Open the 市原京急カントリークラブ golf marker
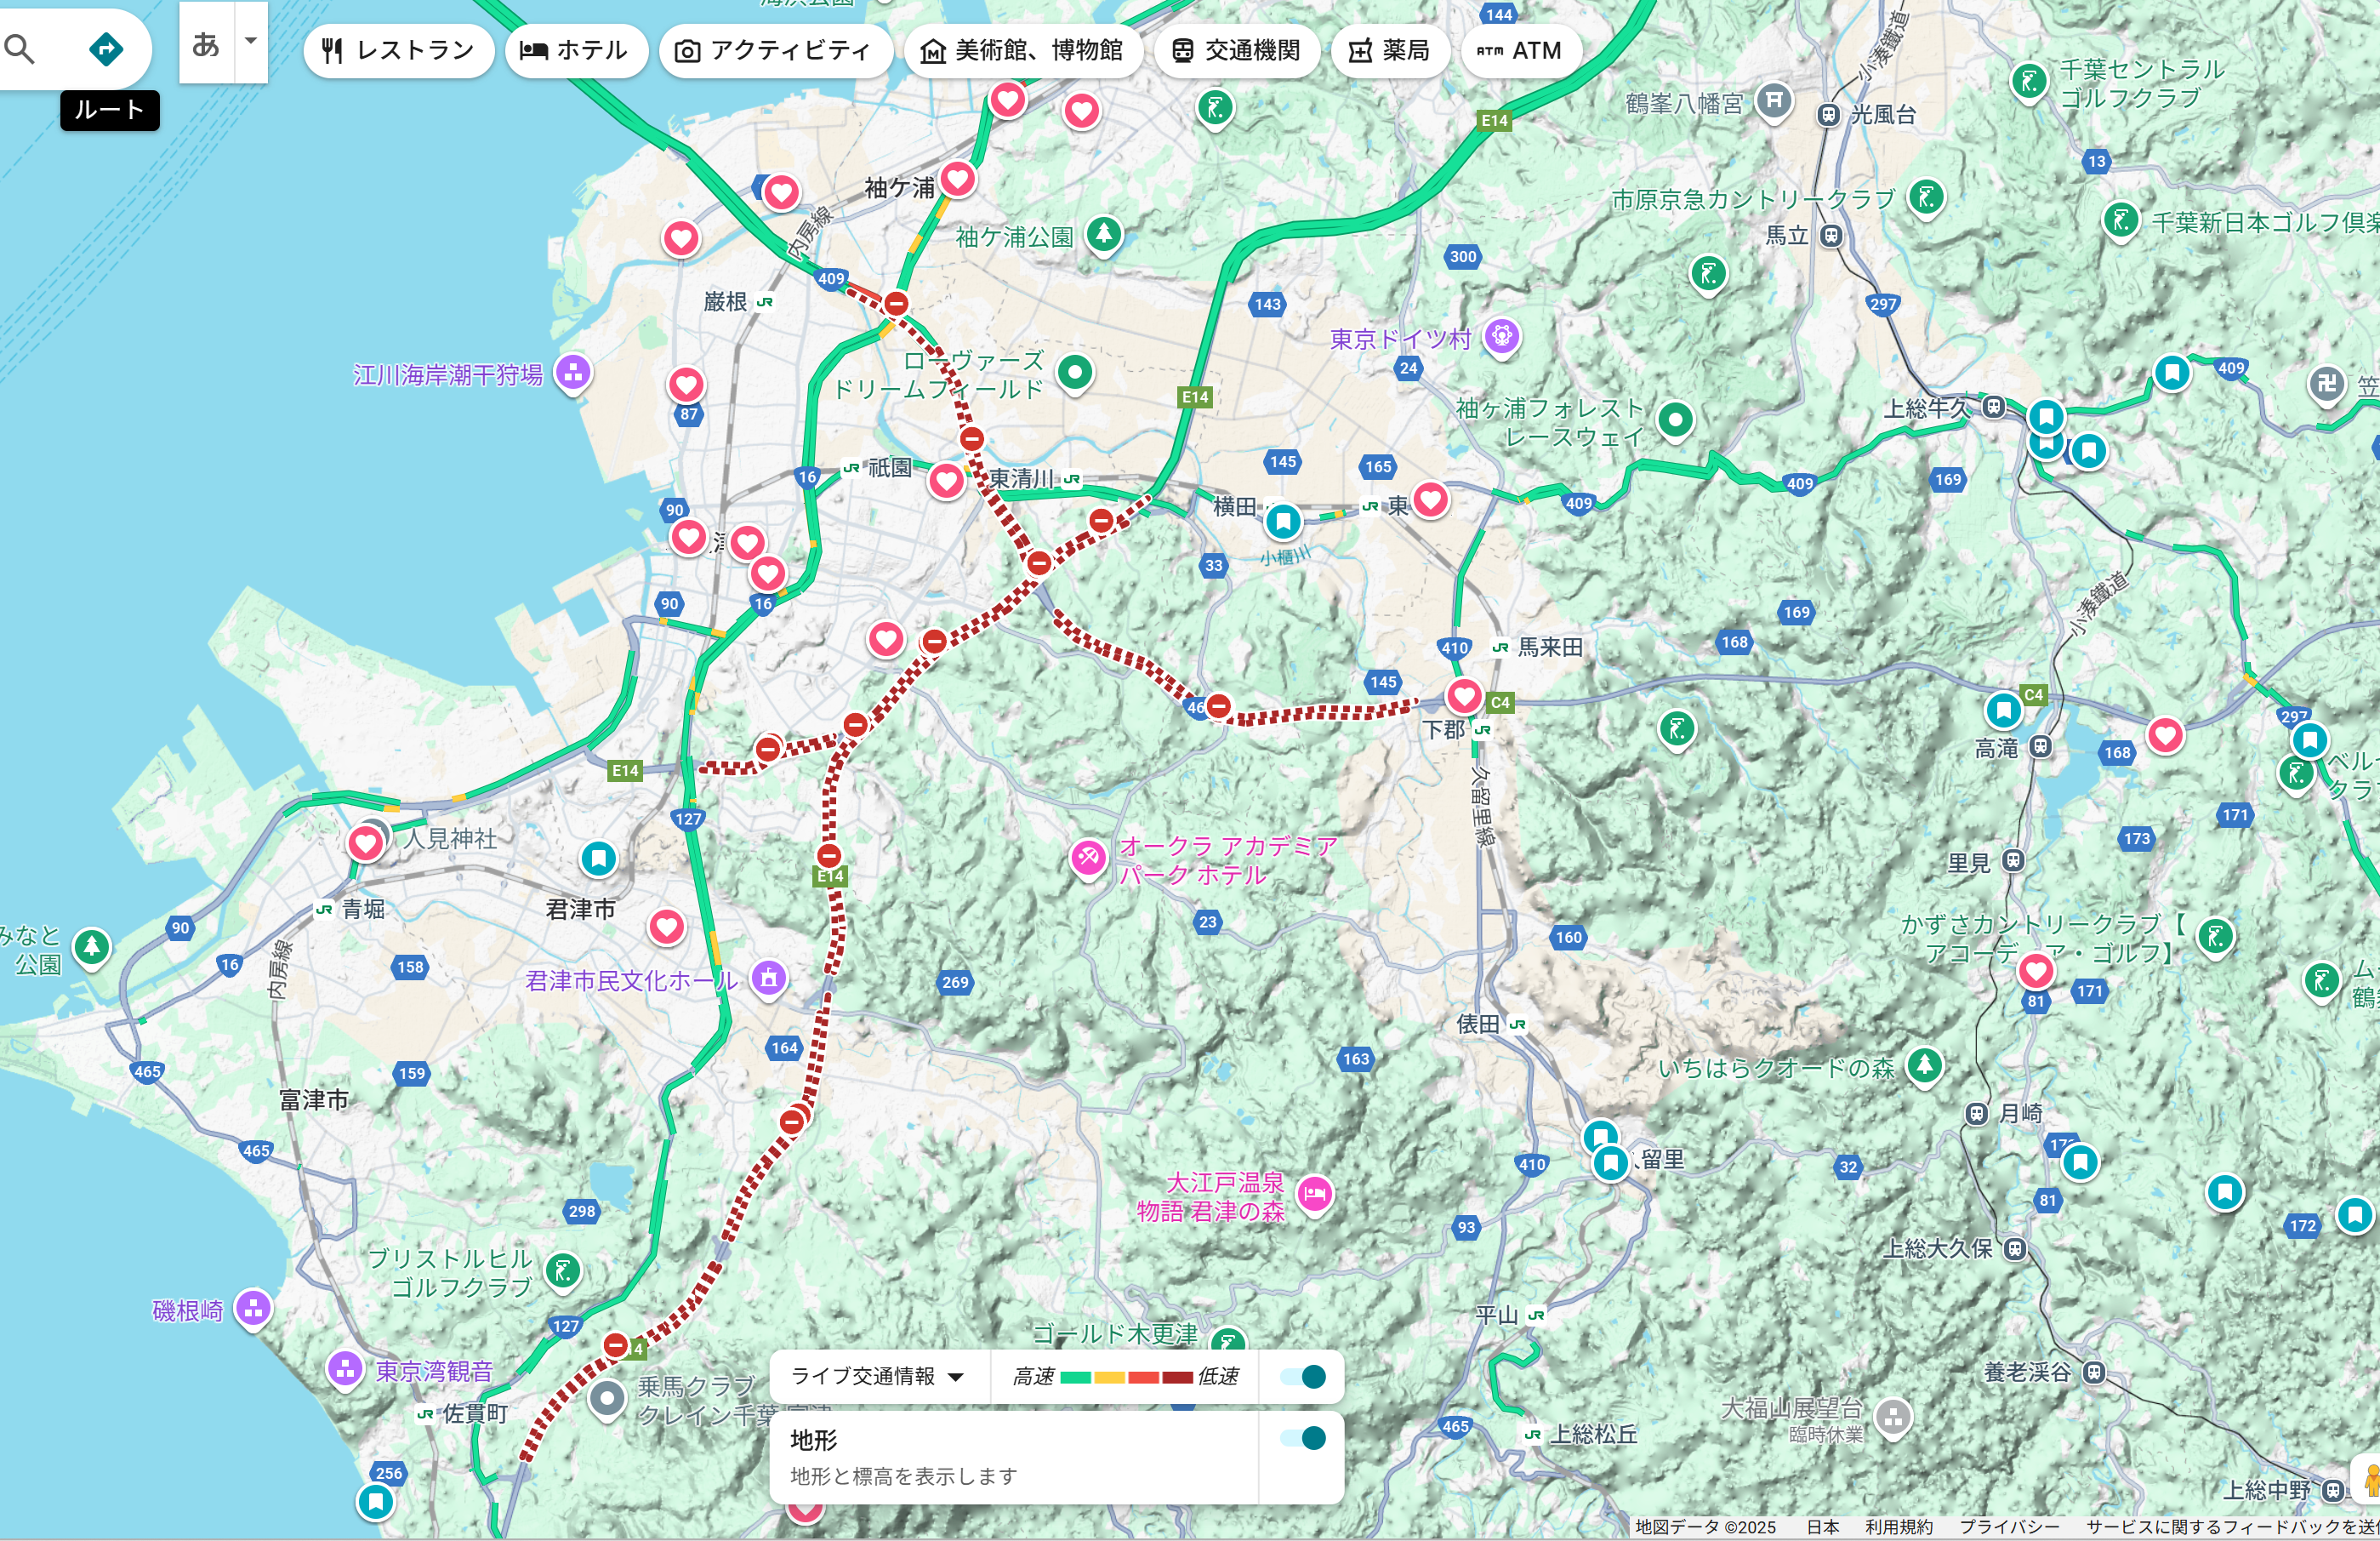 click(x=1925, y=197)
